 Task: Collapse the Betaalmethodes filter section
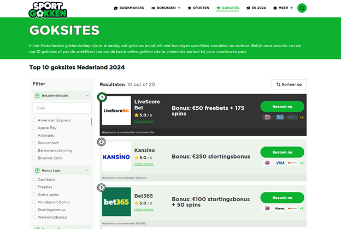click(x=87, y=96)
